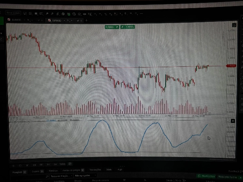Open the positions tab in the bottom panel
243x182 pixels.
[19, 172]
